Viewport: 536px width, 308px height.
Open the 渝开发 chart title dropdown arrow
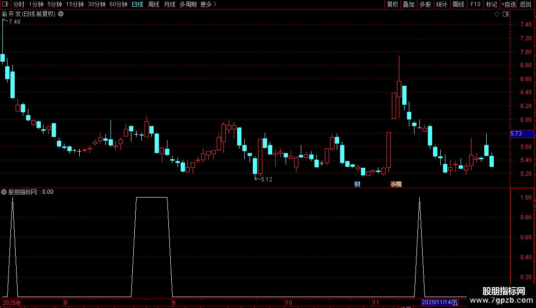[x=61, y=14]
